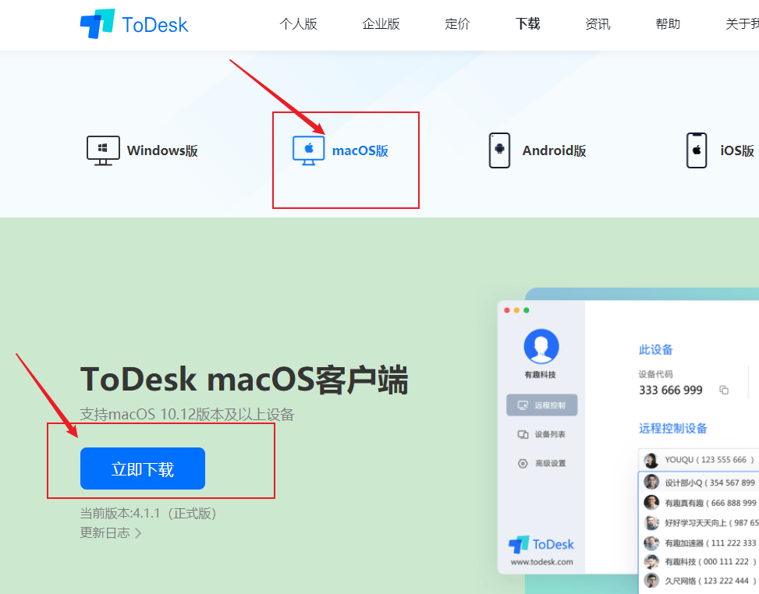This screenshot has height=594, width=759.
Task: Click the www.todesk.com text in the preview
Action: (x=541, y=561)
